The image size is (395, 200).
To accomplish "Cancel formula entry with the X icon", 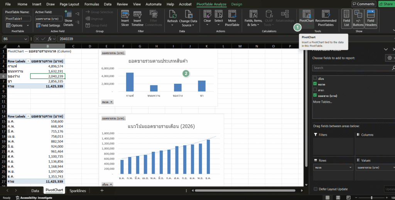I will (37, 39).
